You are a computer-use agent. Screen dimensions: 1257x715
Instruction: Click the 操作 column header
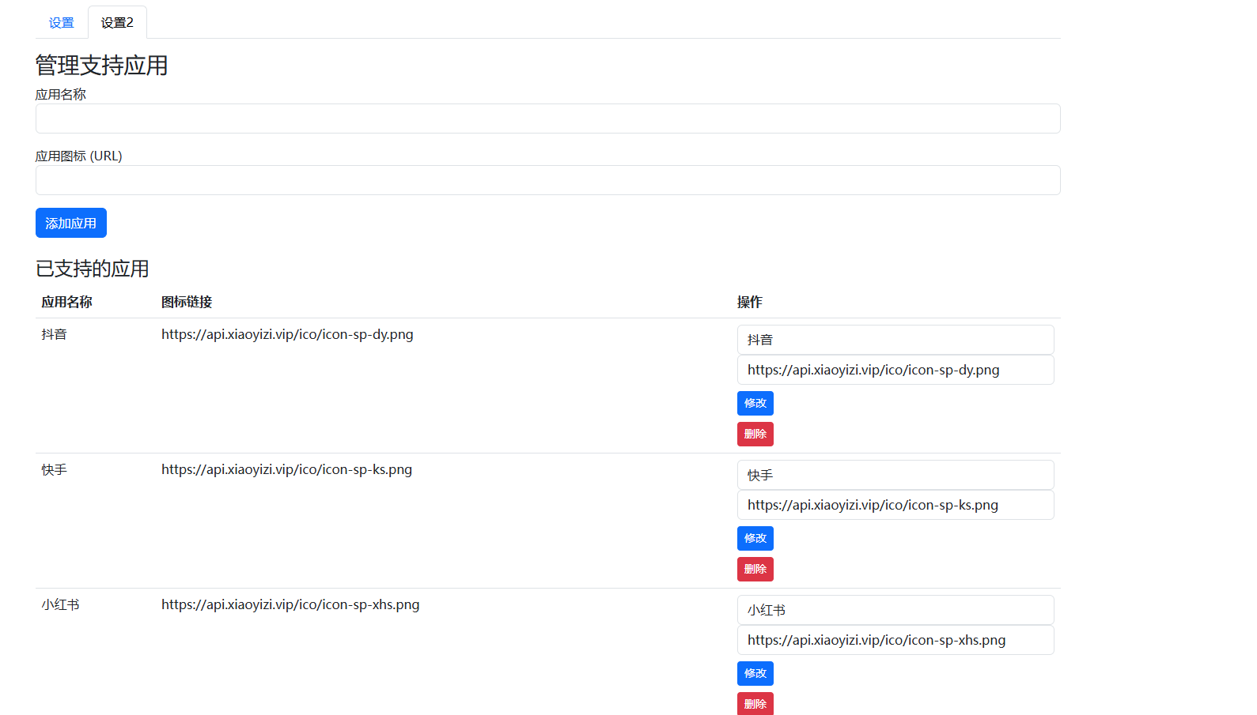pyautogui.click(x=749, y=302)
